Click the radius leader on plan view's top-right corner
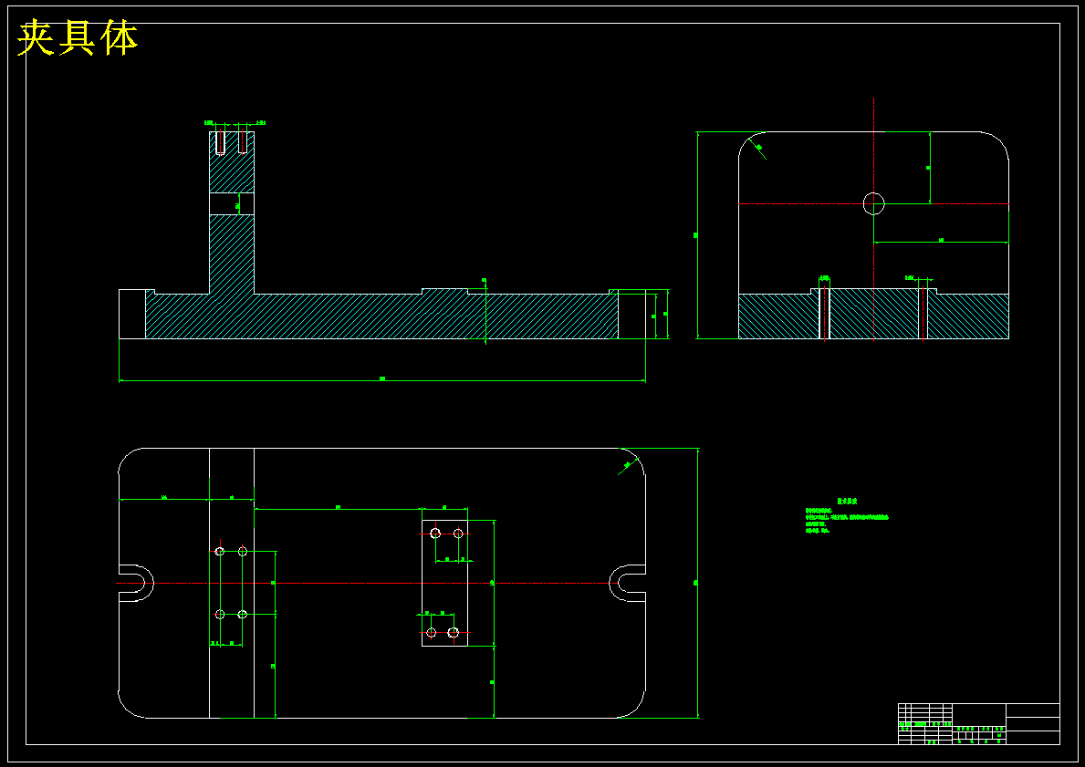Viewport: 1085px width, 767px height. [x=627, y=465]
